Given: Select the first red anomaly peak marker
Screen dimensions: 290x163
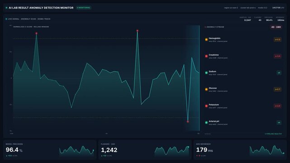Looking at the screenshot, I should click(37, 34).
